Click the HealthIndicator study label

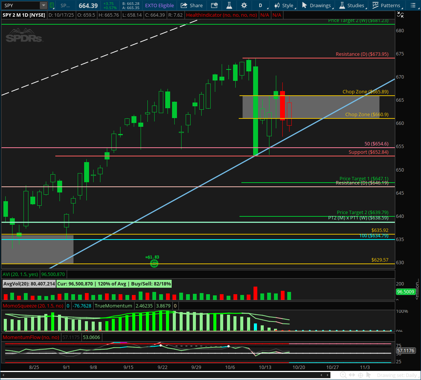[221, 15]
